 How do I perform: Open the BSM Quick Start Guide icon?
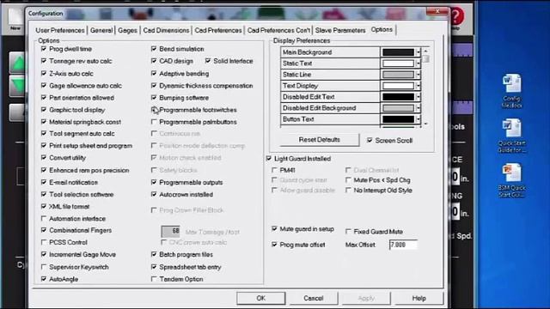point(512,180)
